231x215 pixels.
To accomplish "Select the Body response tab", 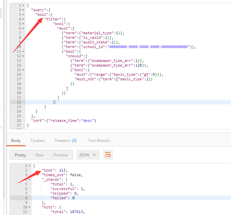I will (x=16, y=141).
